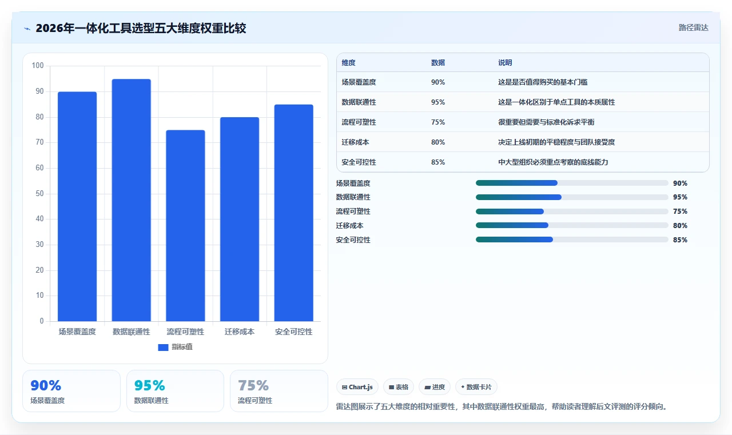
Task: Select the 流程可塑性 bar in chart
Action: click(185, 226)
